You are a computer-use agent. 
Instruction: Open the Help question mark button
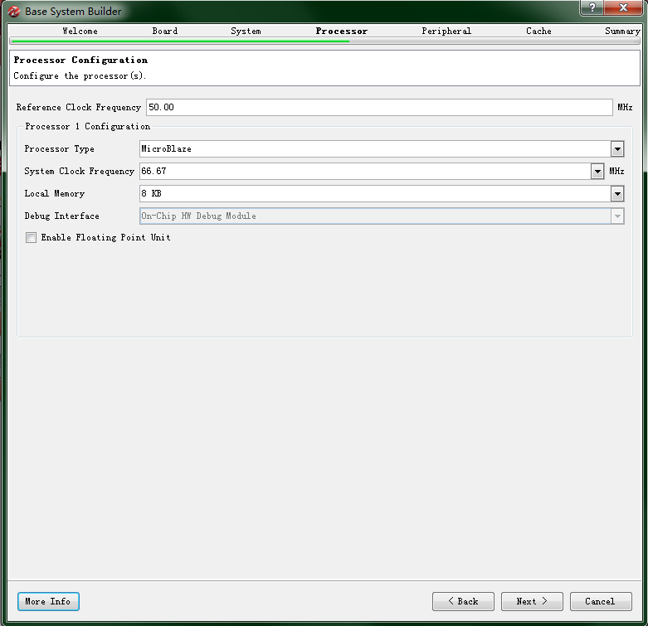point(592,7)
